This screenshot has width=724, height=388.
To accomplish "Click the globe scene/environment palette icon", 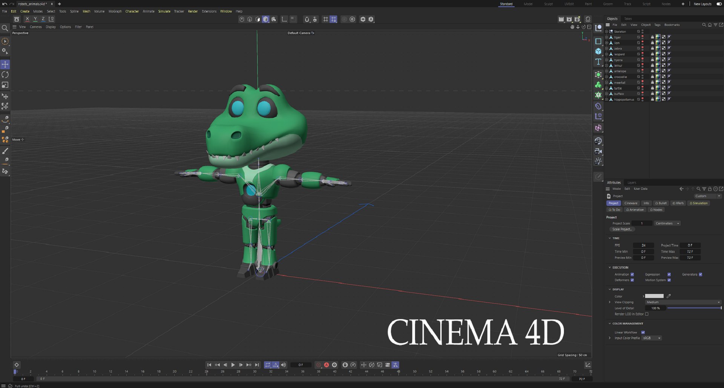I will pyautogui.click(x=598, y=141).
